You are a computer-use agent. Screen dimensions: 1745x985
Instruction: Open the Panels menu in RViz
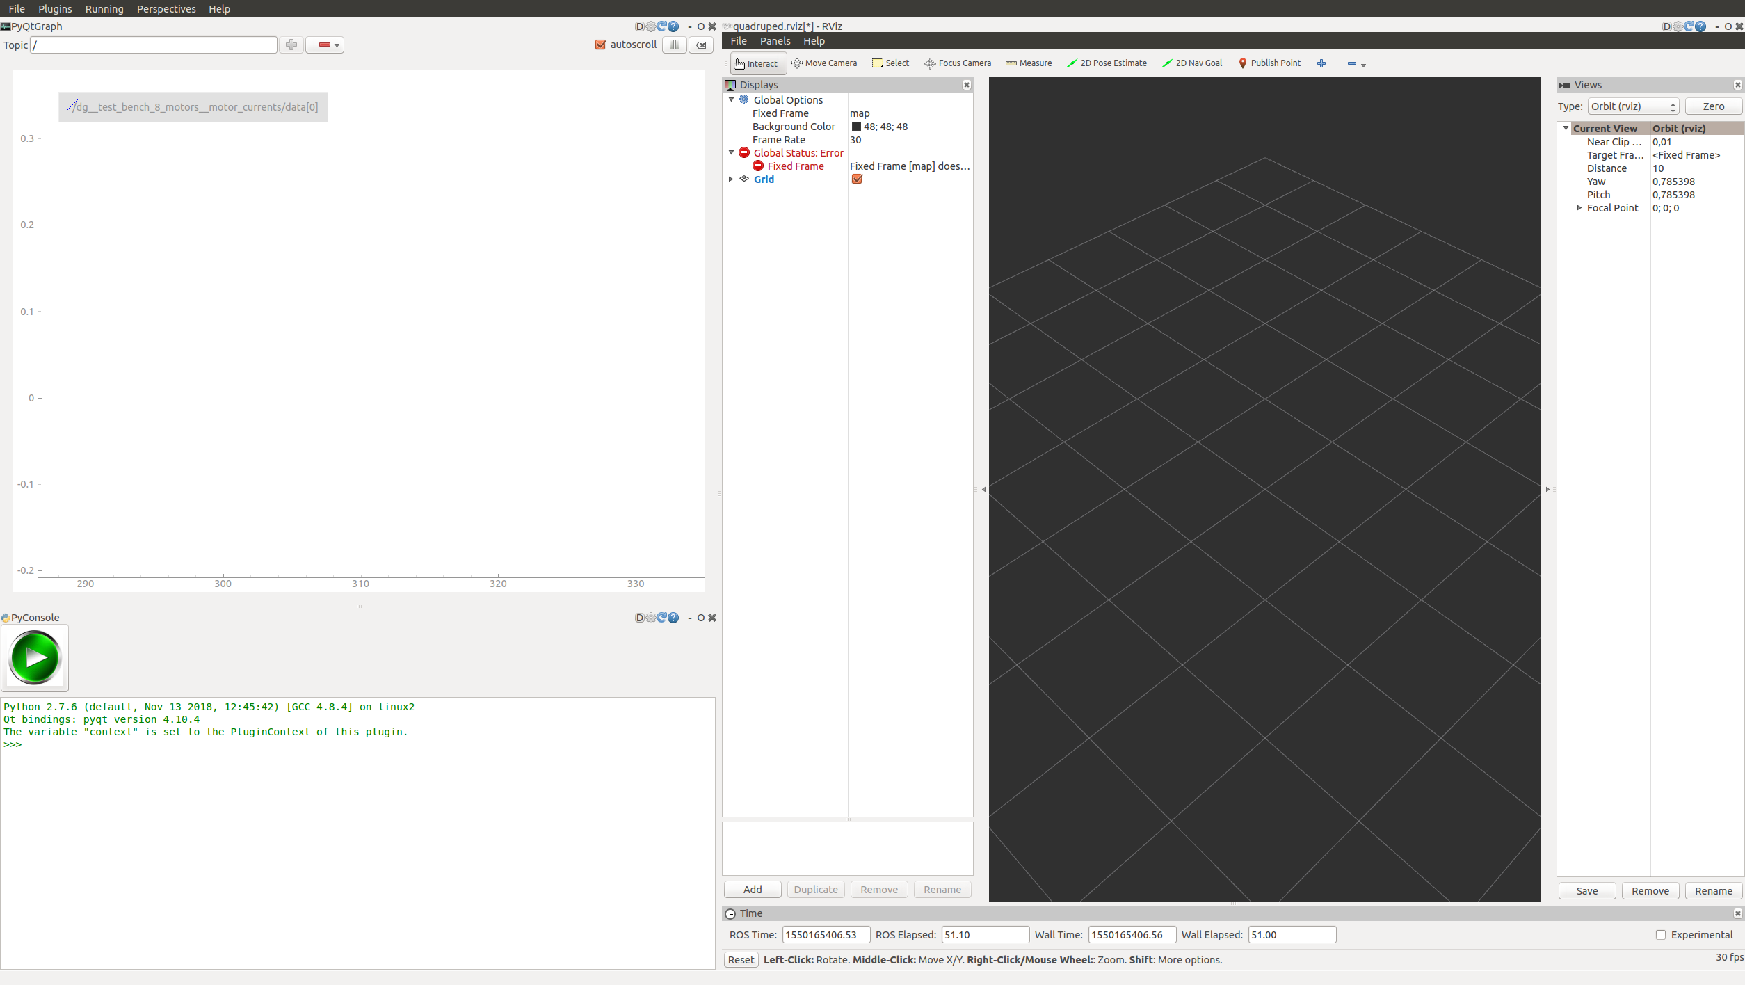[773, 40]
